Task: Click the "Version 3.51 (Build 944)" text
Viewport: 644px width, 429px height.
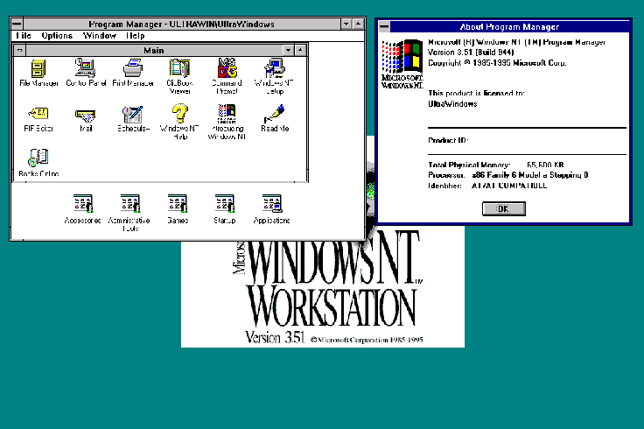Action: pyautogui.click(x=471, y=53)
